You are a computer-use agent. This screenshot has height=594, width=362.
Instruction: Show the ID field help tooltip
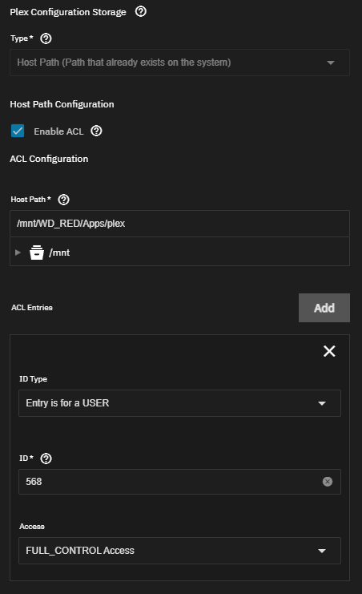pos(46,459)
